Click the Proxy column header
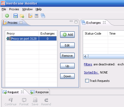This screenshot has height=107, width=124. (22, 34)
